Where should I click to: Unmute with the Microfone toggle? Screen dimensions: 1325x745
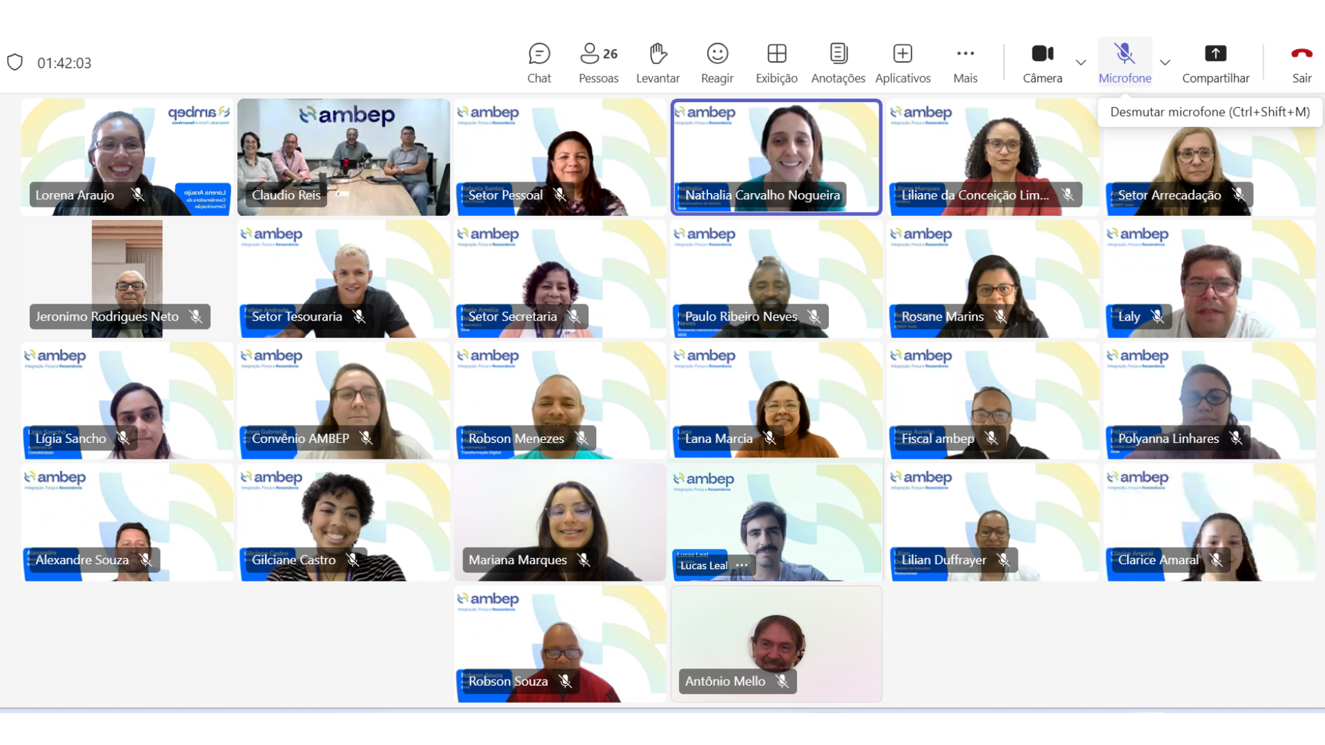click(x=1124, y=62)
